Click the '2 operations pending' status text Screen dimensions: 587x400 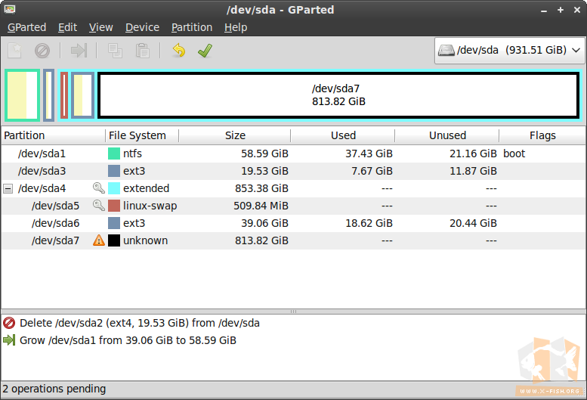(x=54, y=389)
